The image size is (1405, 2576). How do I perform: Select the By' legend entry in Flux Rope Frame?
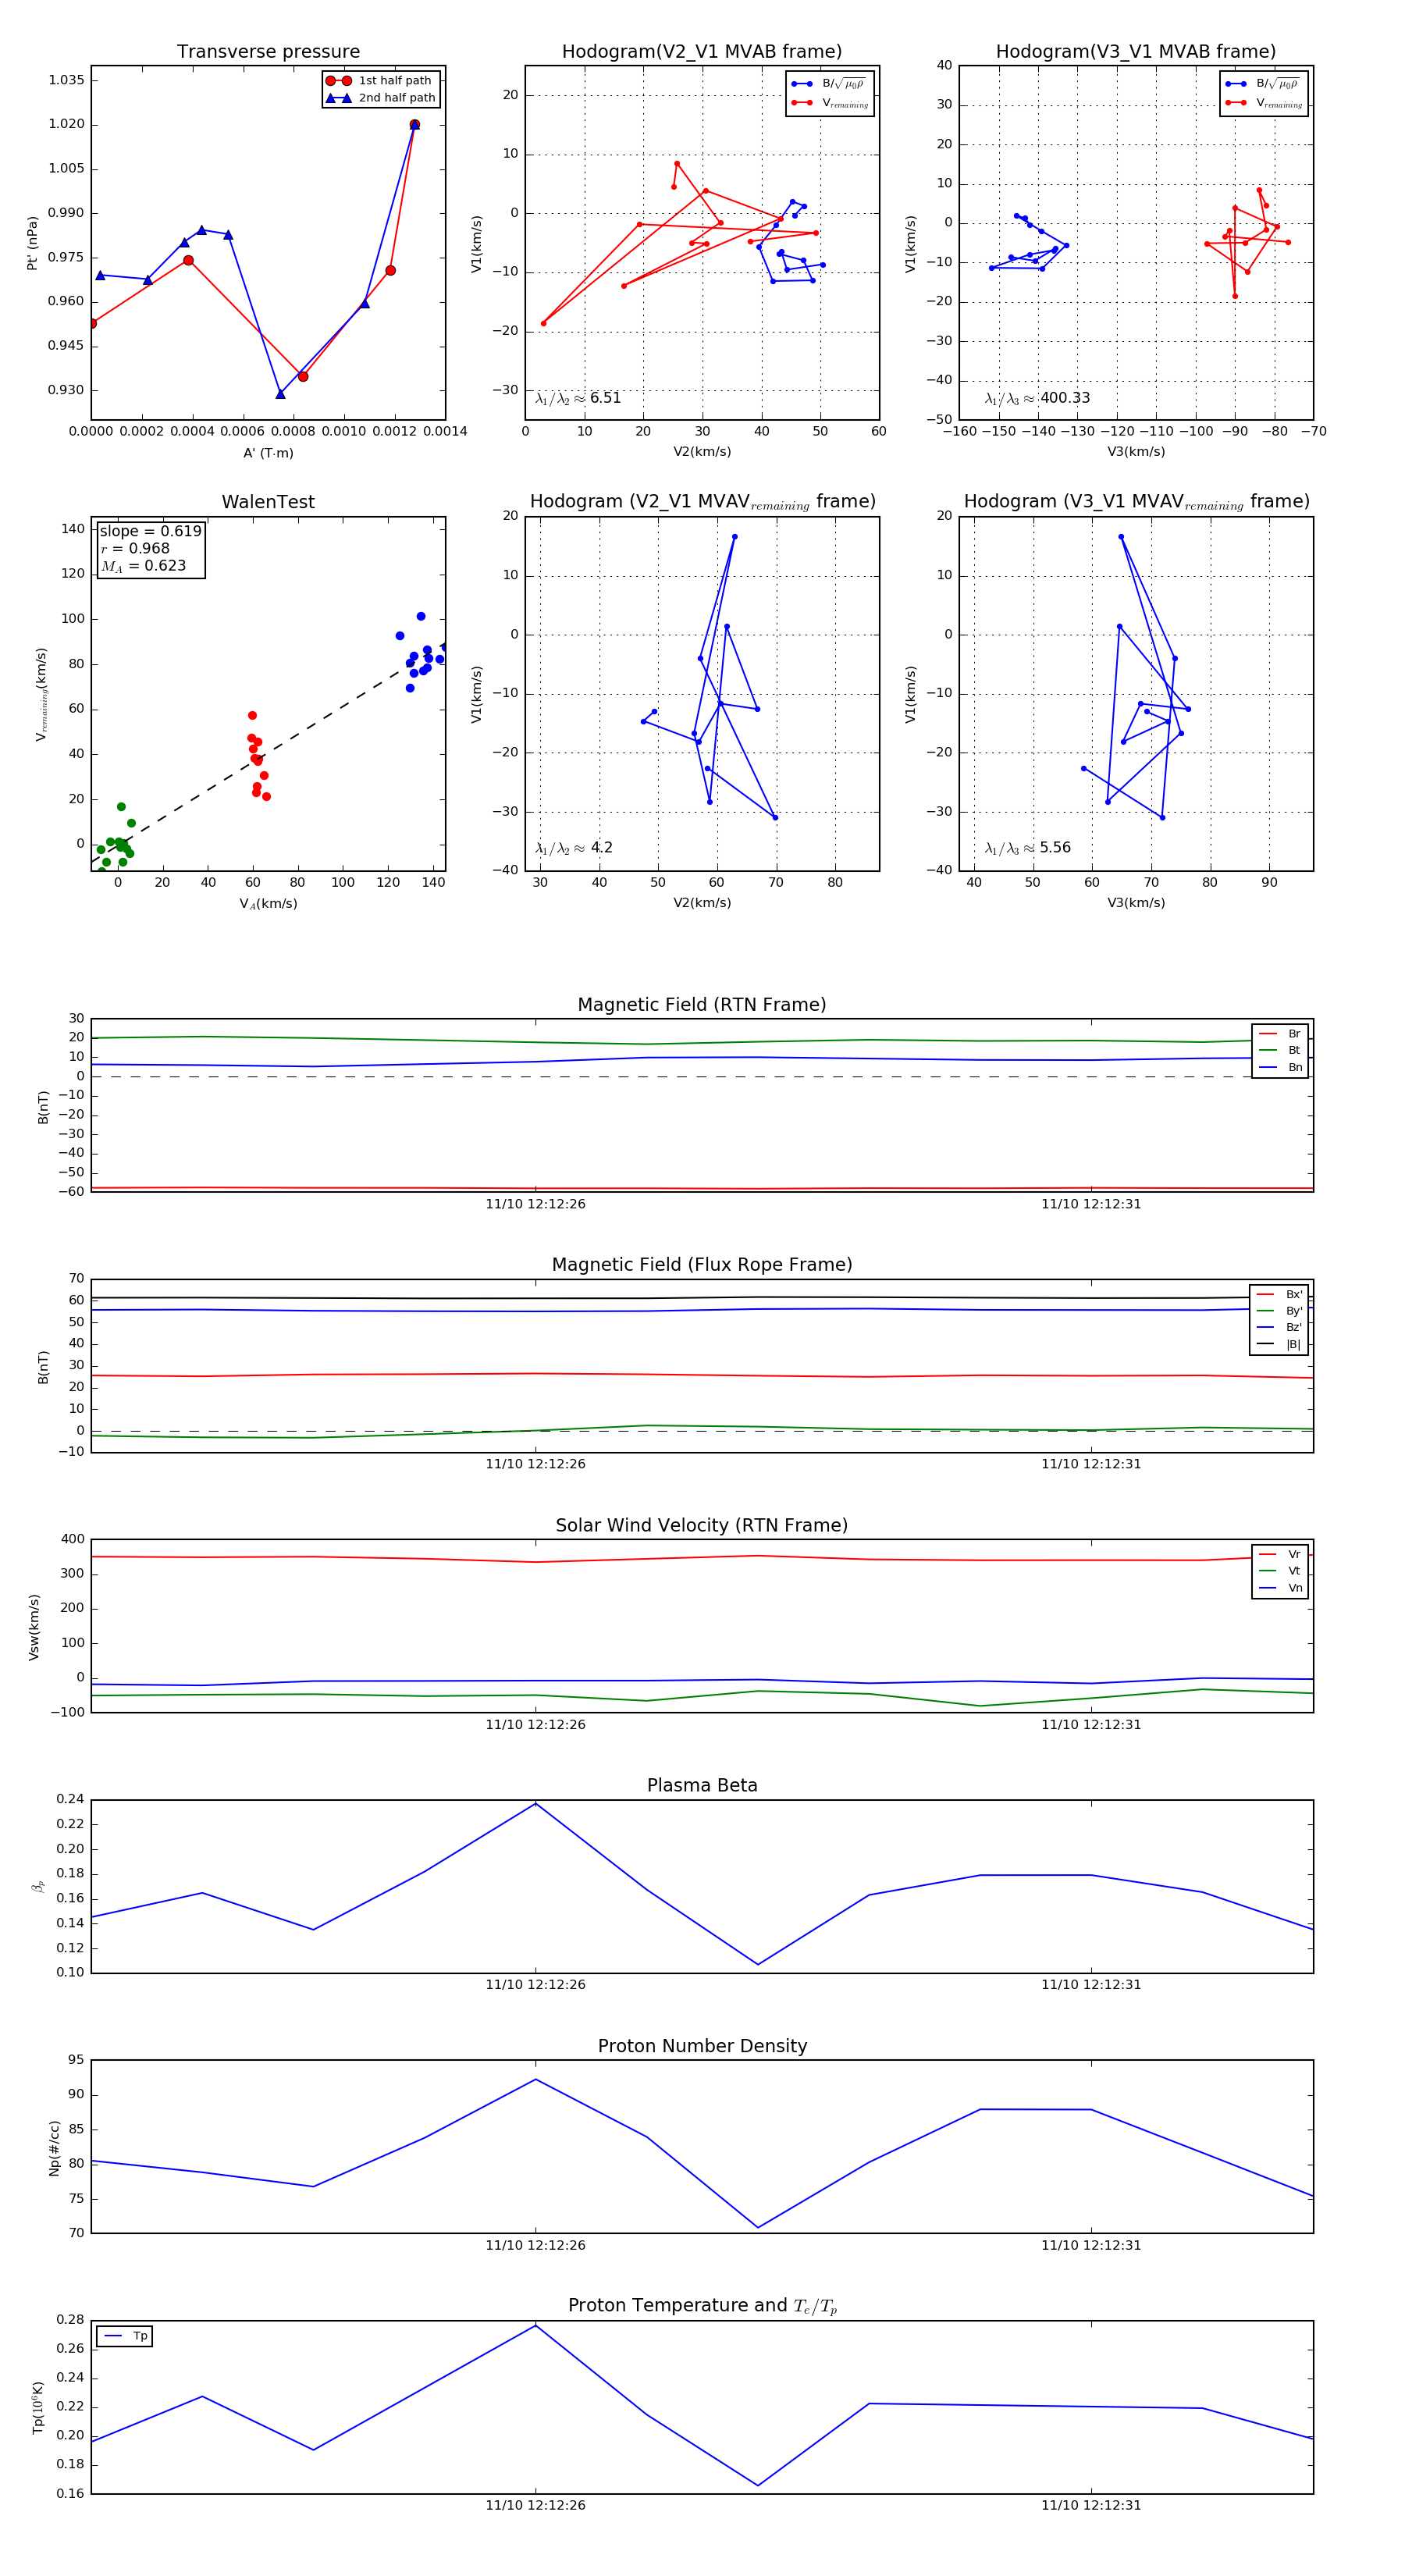click(x=1279, y=1311)
